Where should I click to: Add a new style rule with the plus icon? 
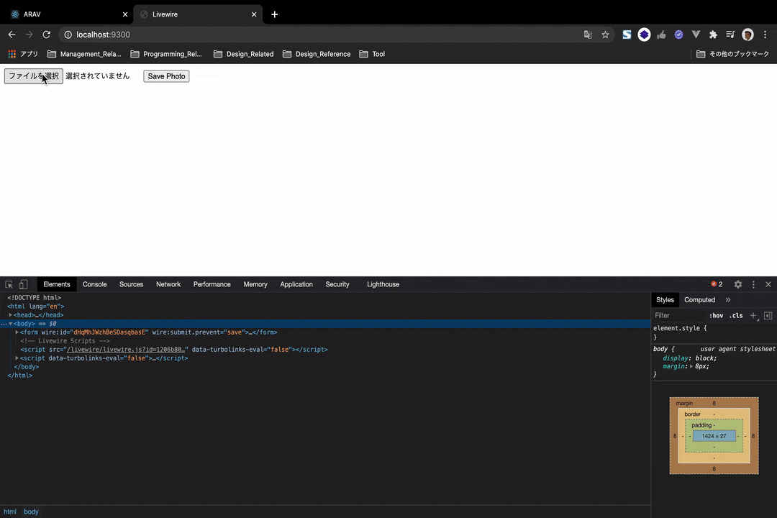click(x=753, y=315)
